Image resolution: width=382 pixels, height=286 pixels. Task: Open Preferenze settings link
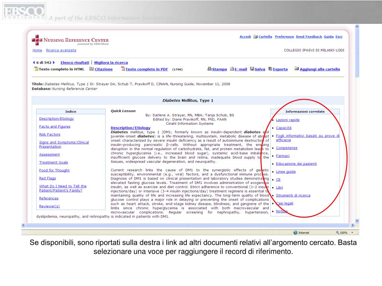pos(284,36)
